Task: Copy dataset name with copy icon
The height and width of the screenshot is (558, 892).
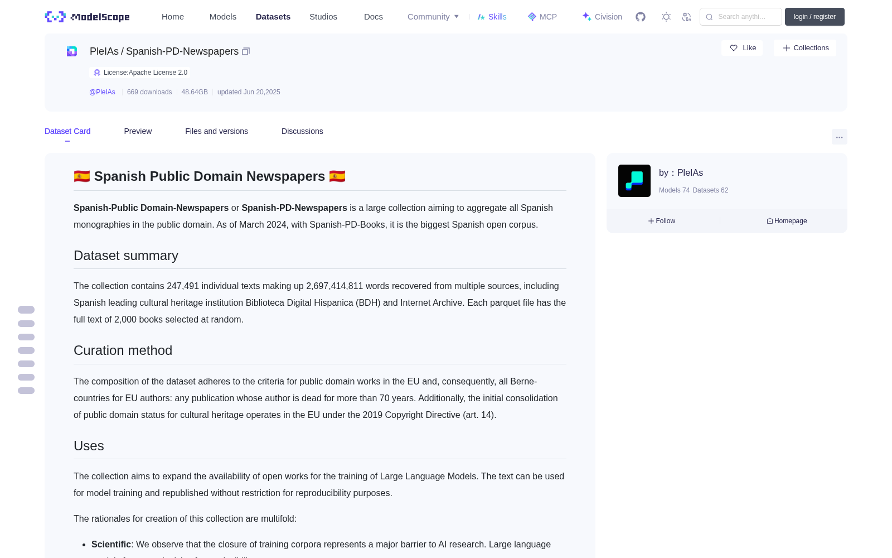Action: click(246, 51)
